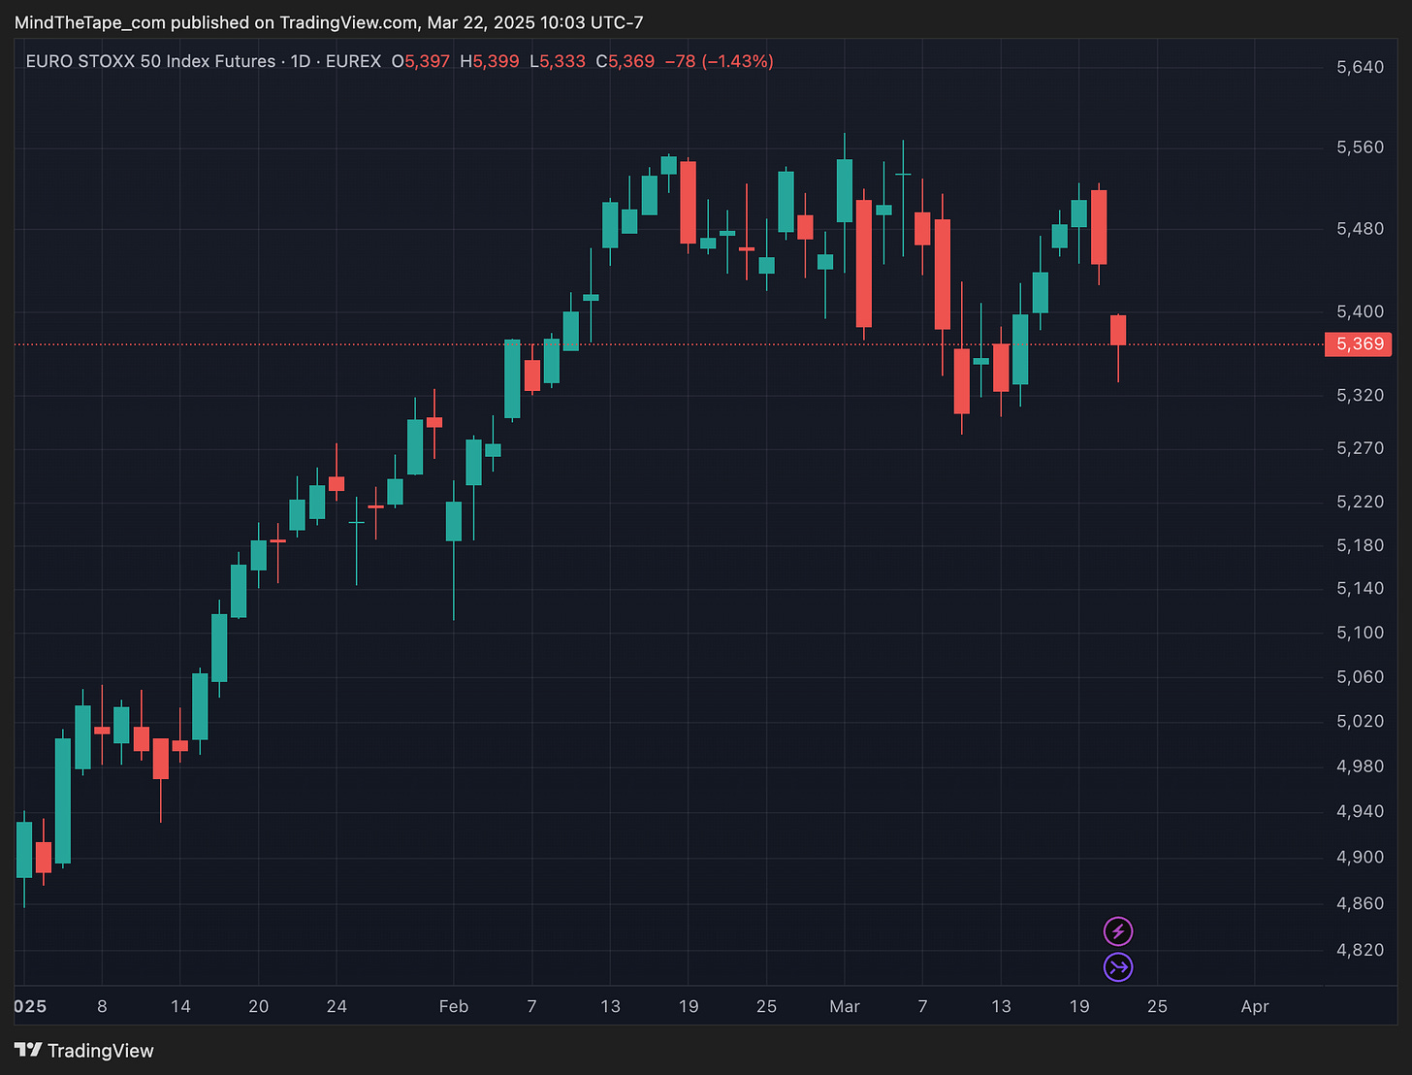This screenshot has height=1075, width=1412.
Task: Click the 5,100 price axis label
Action: point(1360,633)
